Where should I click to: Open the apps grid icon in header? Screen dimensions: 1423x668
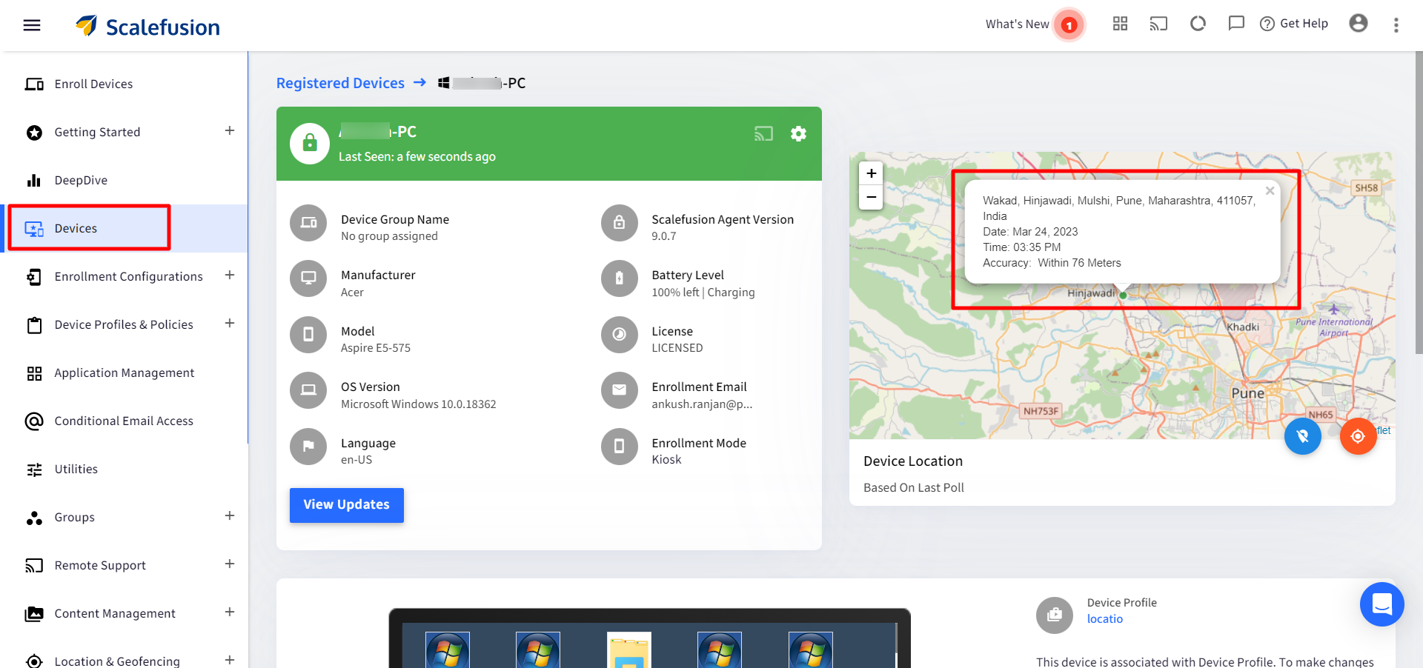(x=1120, y=24)
